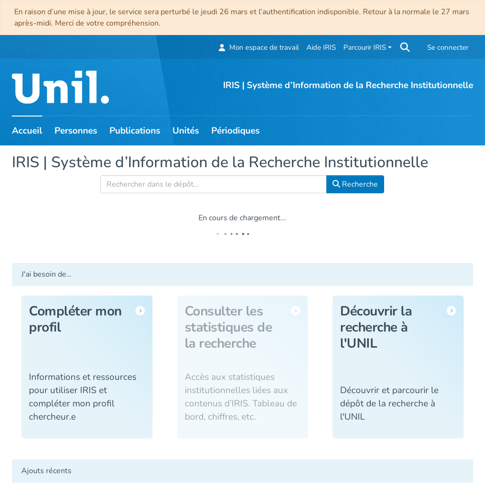Screen dimensions: 485x485
Task: Navigate to Périodiques
Action: [x=235, y=131]
